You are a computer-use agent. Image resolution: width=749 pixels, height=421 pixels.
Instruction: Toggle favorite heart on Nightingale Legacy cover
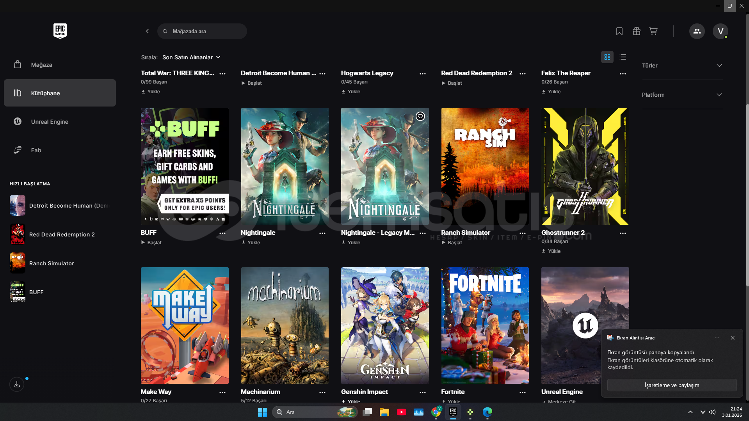420,116
